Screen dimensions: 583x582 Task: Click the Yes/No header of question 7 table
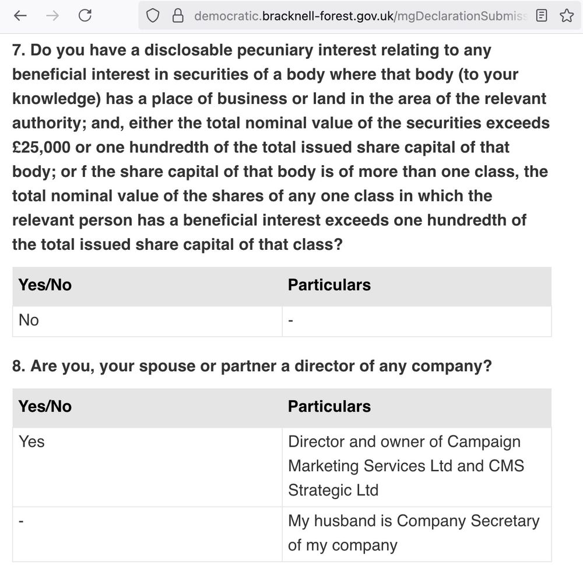click(x=45, y=285)
